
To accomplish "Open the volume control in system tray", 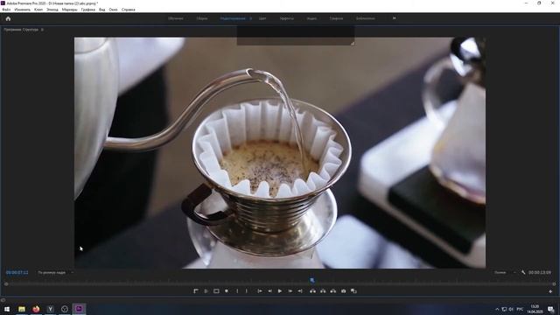I will pos(511,309).
